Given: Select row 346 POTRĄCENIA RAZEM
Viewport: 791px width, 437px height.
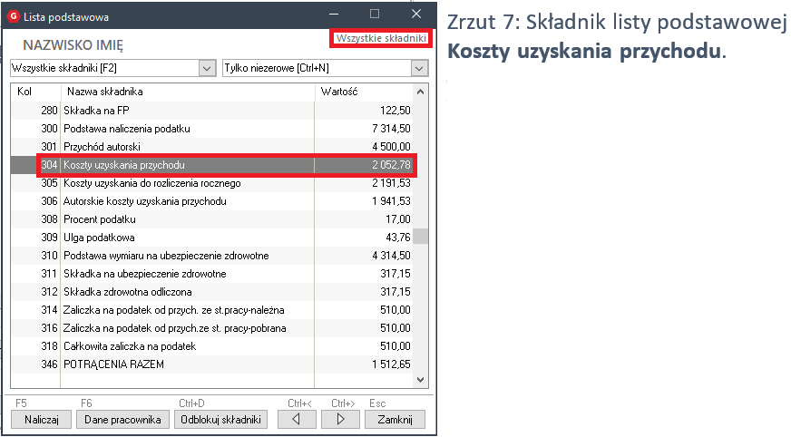Looking at the screenshot, I should pyautogui.click(x=212, y=364).
